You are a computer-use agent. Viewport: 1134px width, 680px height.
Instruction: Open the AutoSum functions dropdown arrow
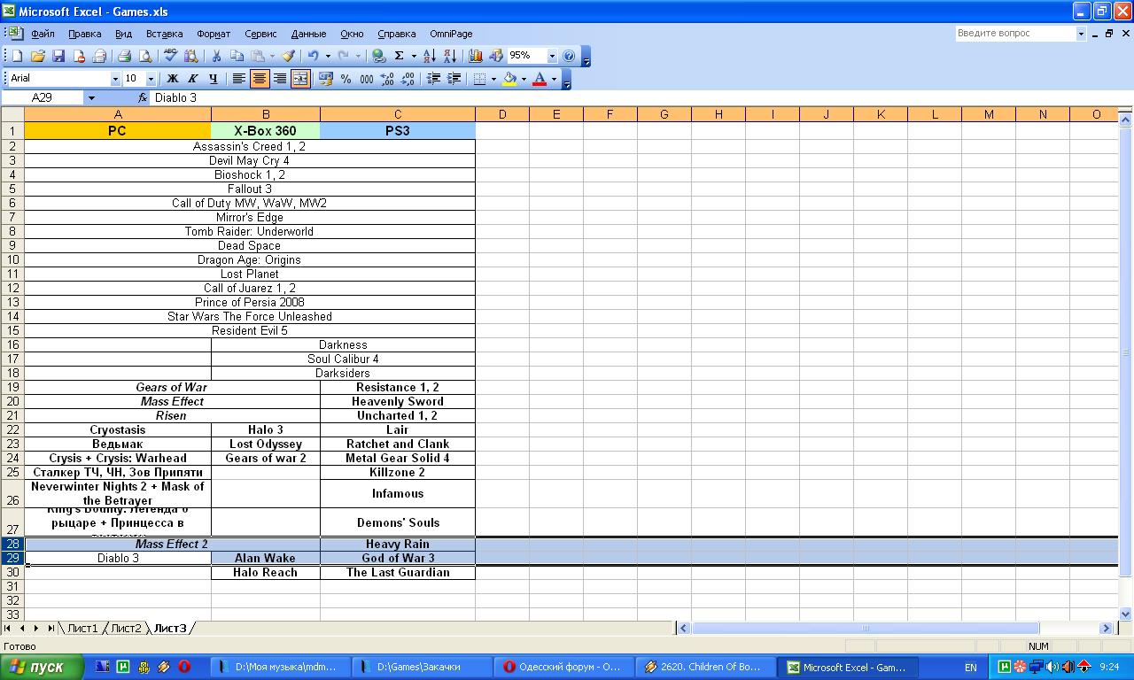click(413, 56)
